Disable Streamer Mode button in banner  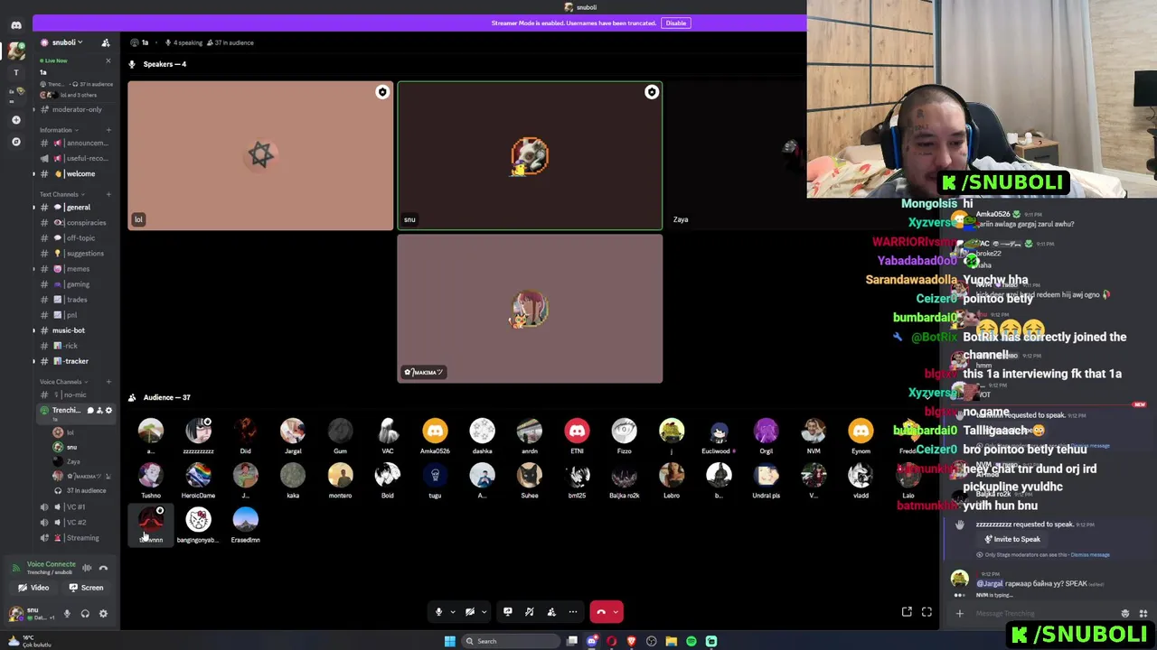[675, 23]
